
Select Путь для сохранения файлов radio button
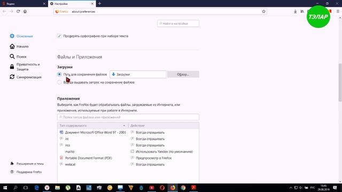(x=59, y=74)
